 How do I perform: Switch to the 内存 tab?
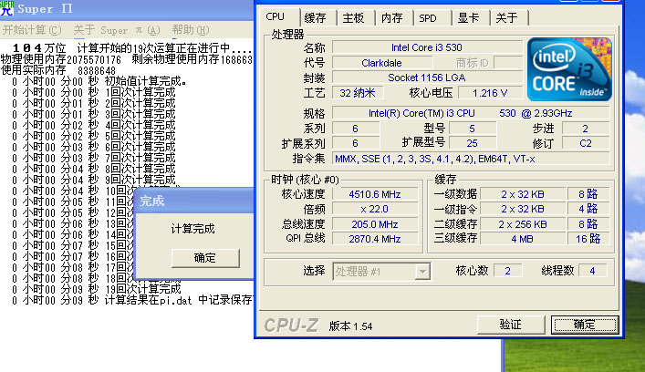pos(391,17)
